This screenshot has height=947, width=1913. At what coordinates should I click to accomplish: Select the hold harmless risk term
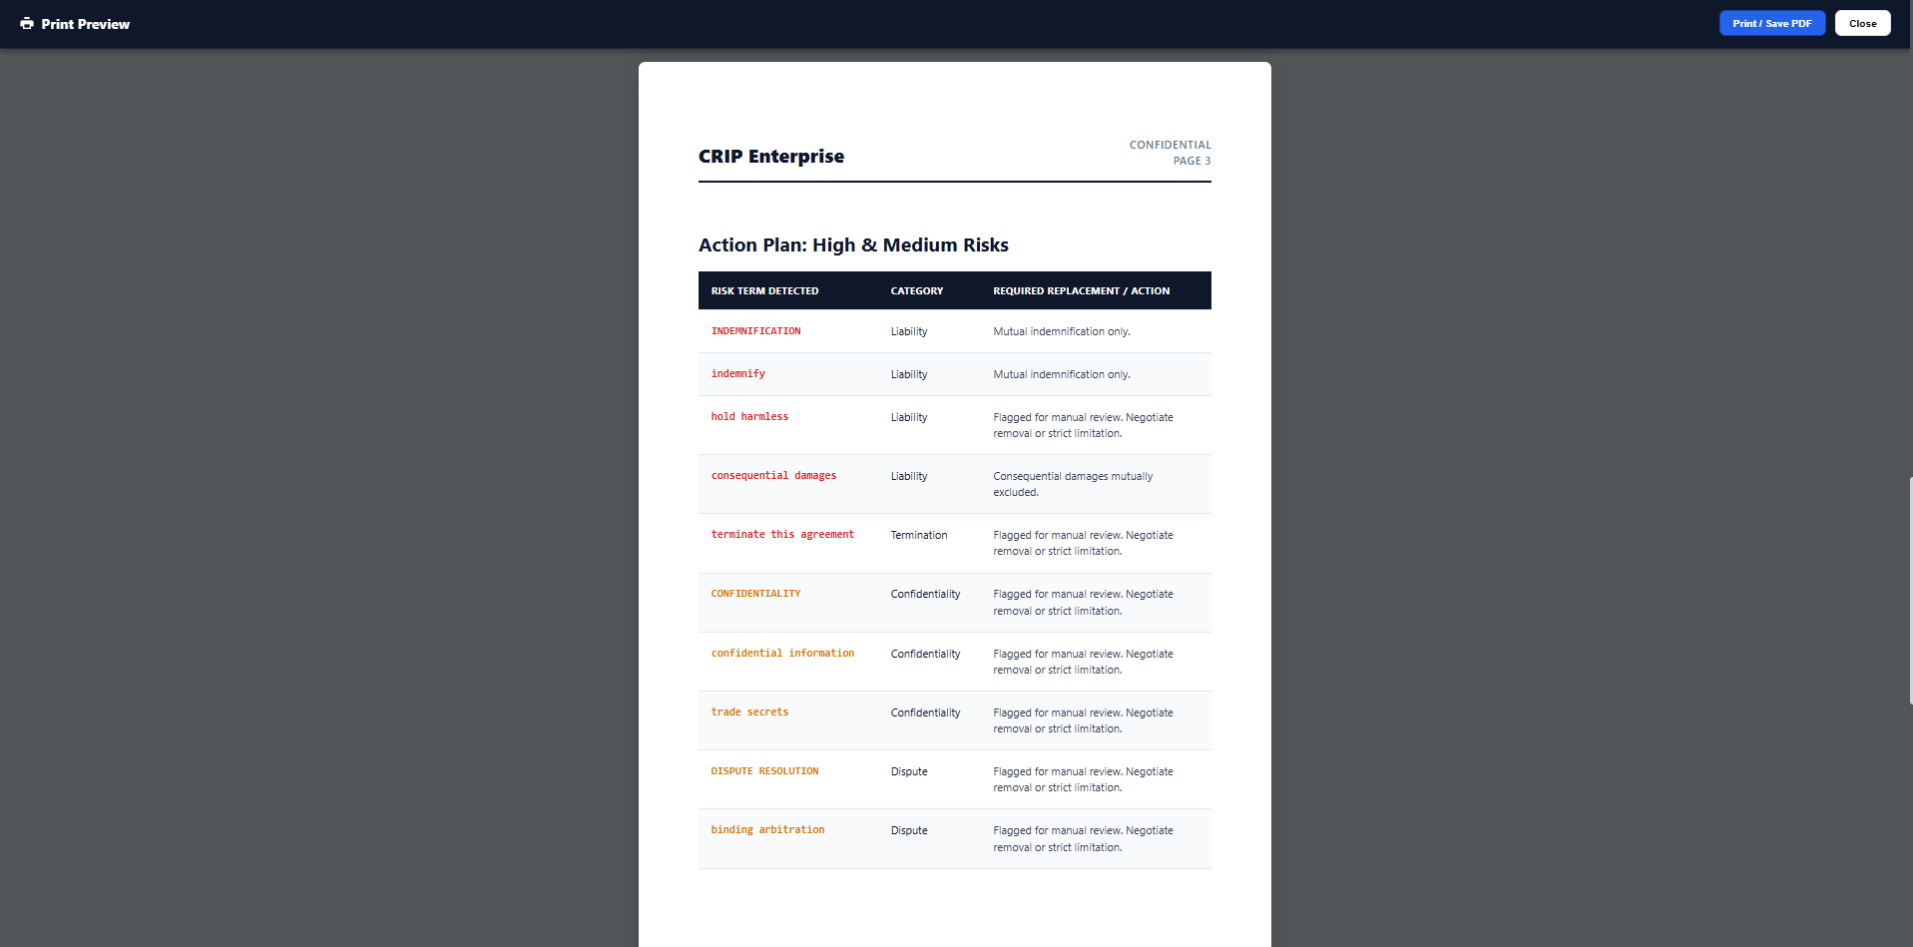(749, 416)
